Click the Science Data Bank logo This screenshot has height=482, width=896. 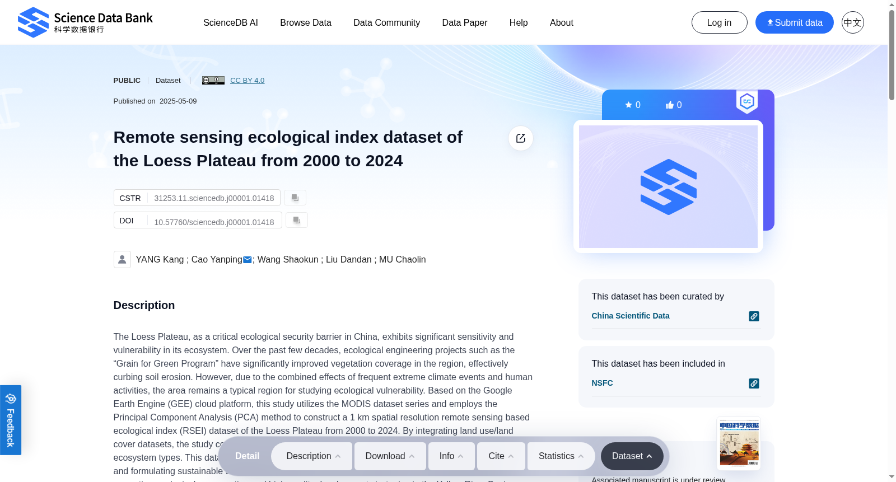(x=85, y=22)
